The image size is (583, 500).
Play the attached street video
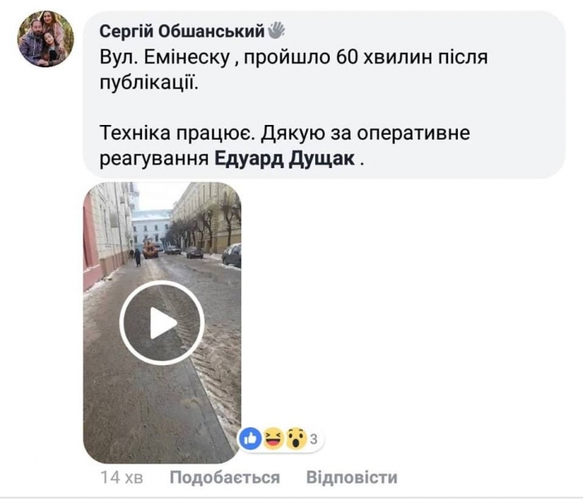[162, 323]
